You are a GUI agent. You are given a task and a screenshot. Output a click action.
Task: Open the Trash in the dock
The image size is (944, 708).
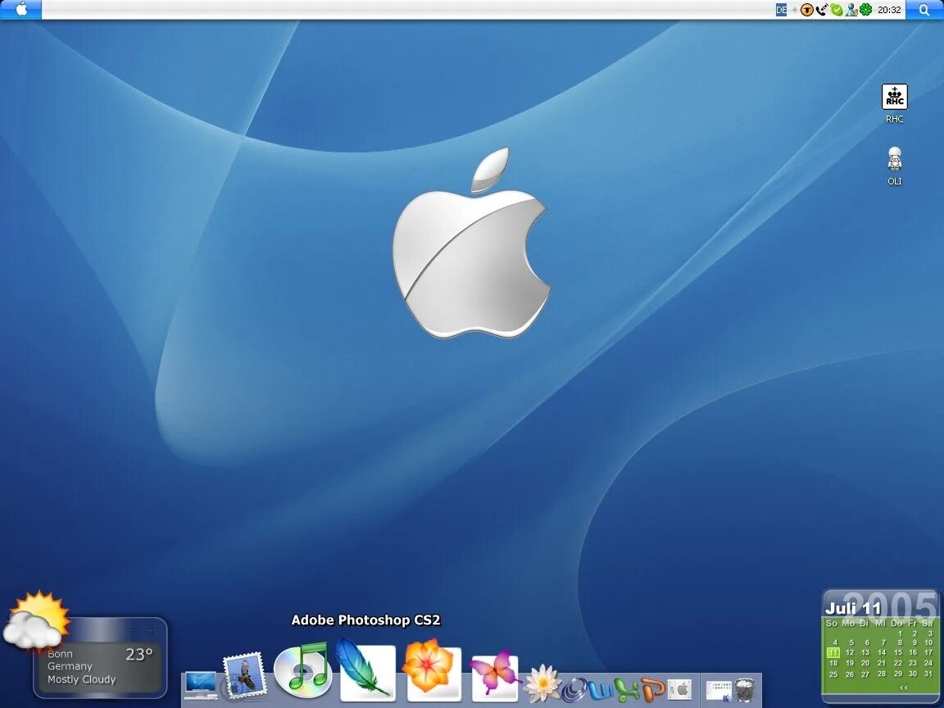point(745,691)
